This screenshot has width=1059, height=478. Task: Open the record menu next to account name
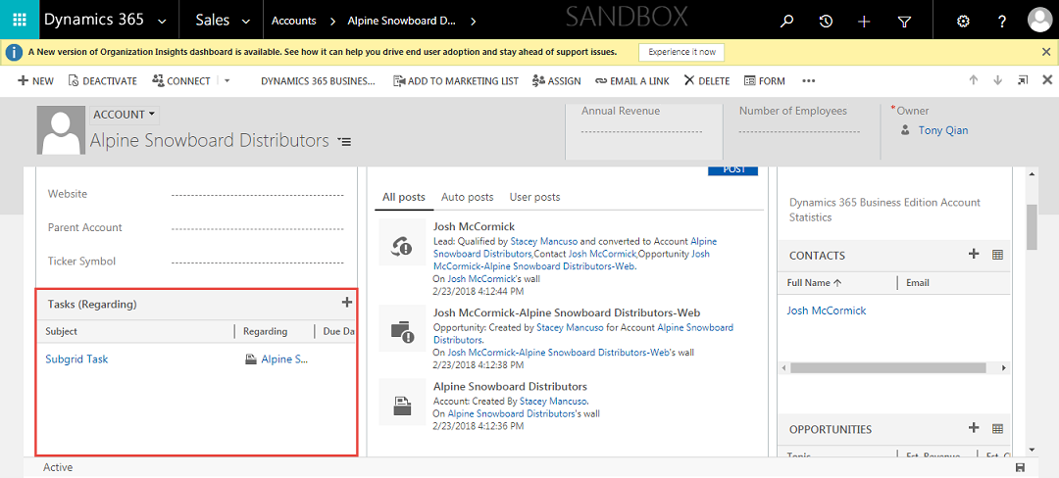[344, 142]
